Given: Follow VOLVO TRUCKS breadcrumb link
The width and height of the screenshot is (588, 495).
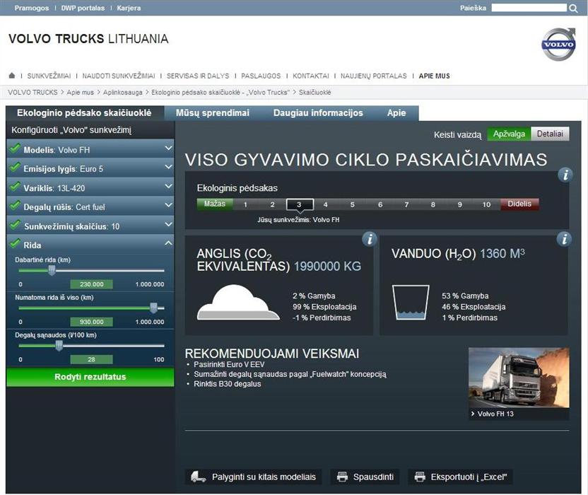Looking at the screenshot, I should point(33,93).
